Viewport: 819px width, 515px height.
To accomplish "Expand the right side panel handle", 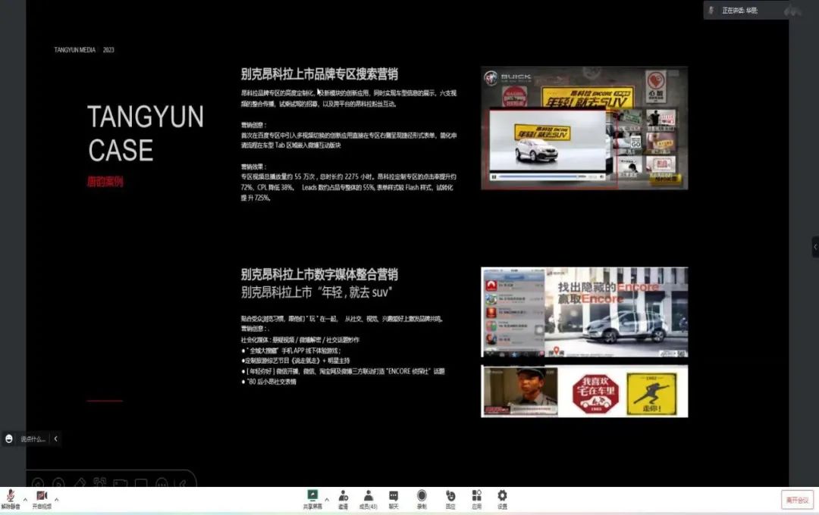I will 815,247.
